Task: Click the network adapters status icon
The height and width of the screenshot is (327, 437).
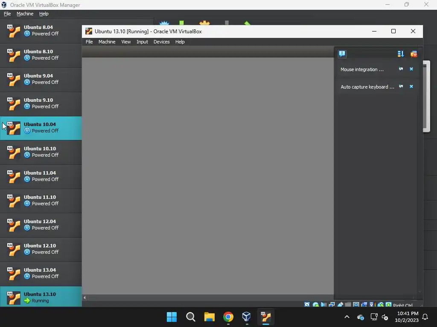Action: pyautogui.click(x=332, y=304)
